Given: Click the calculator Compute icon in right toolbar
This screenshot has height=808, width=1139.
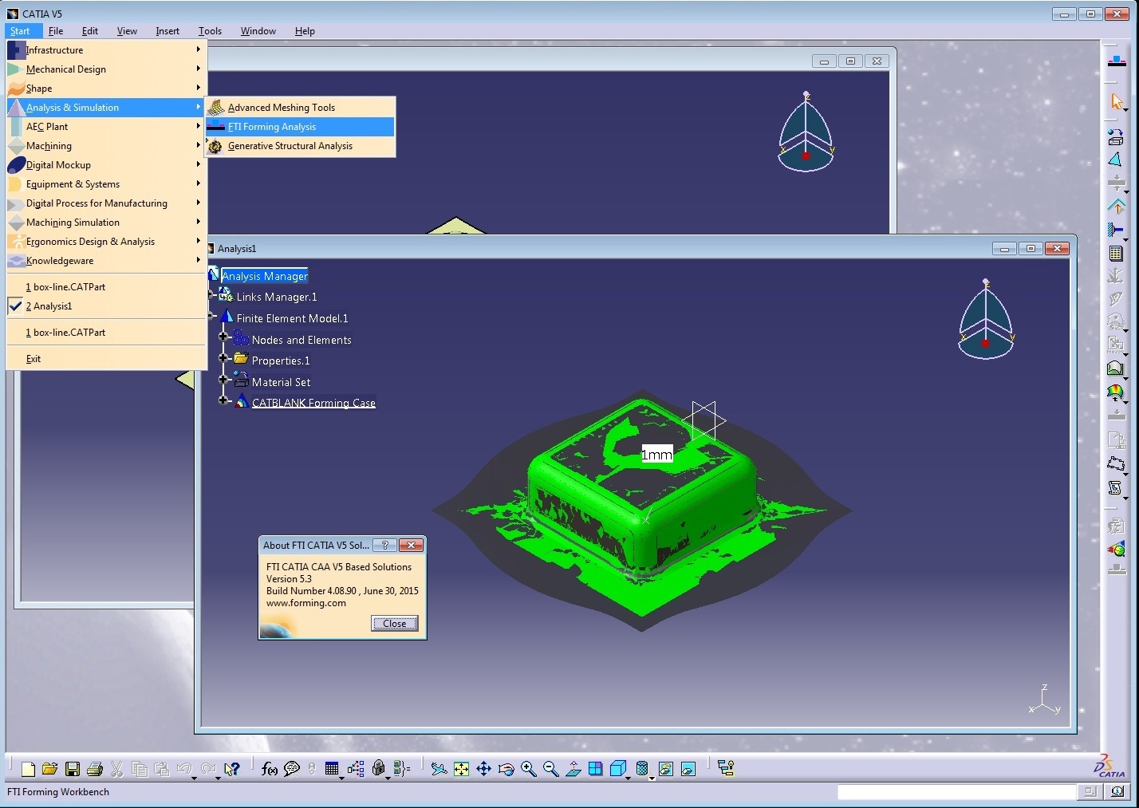Looking at the screenshot, I should click(1116, 254).
